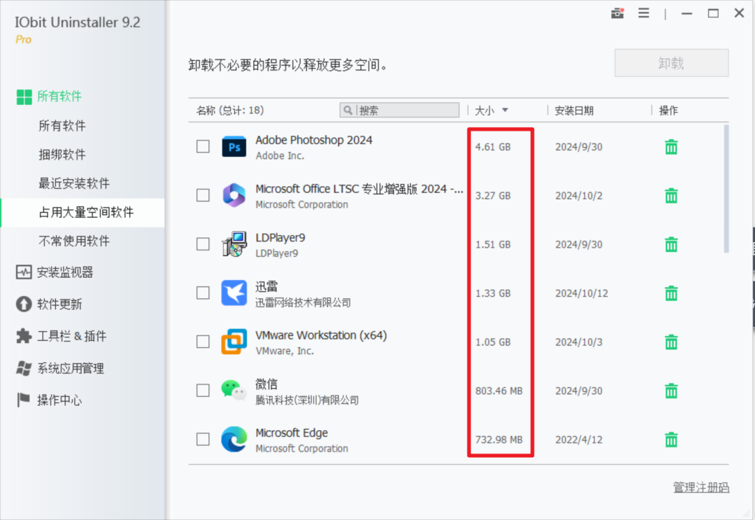Screen dimensions: 755x520
Task: Click the VMware Workstation (x64) name text
Action: [321, 335]
